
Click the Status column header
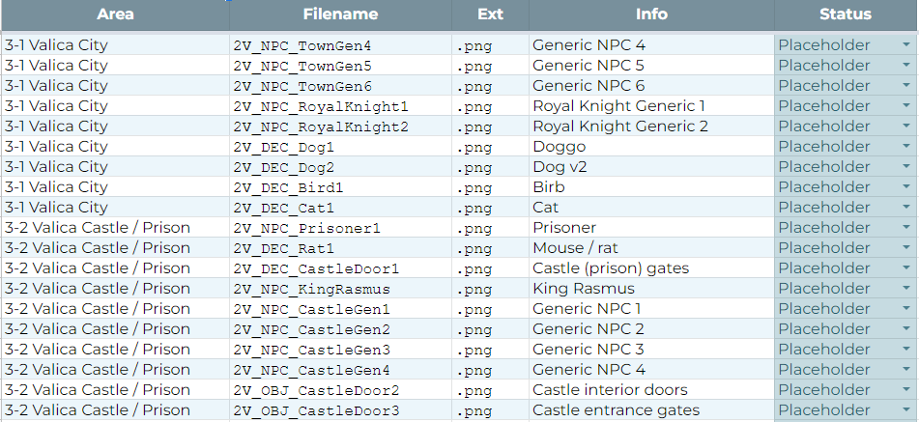845,14
